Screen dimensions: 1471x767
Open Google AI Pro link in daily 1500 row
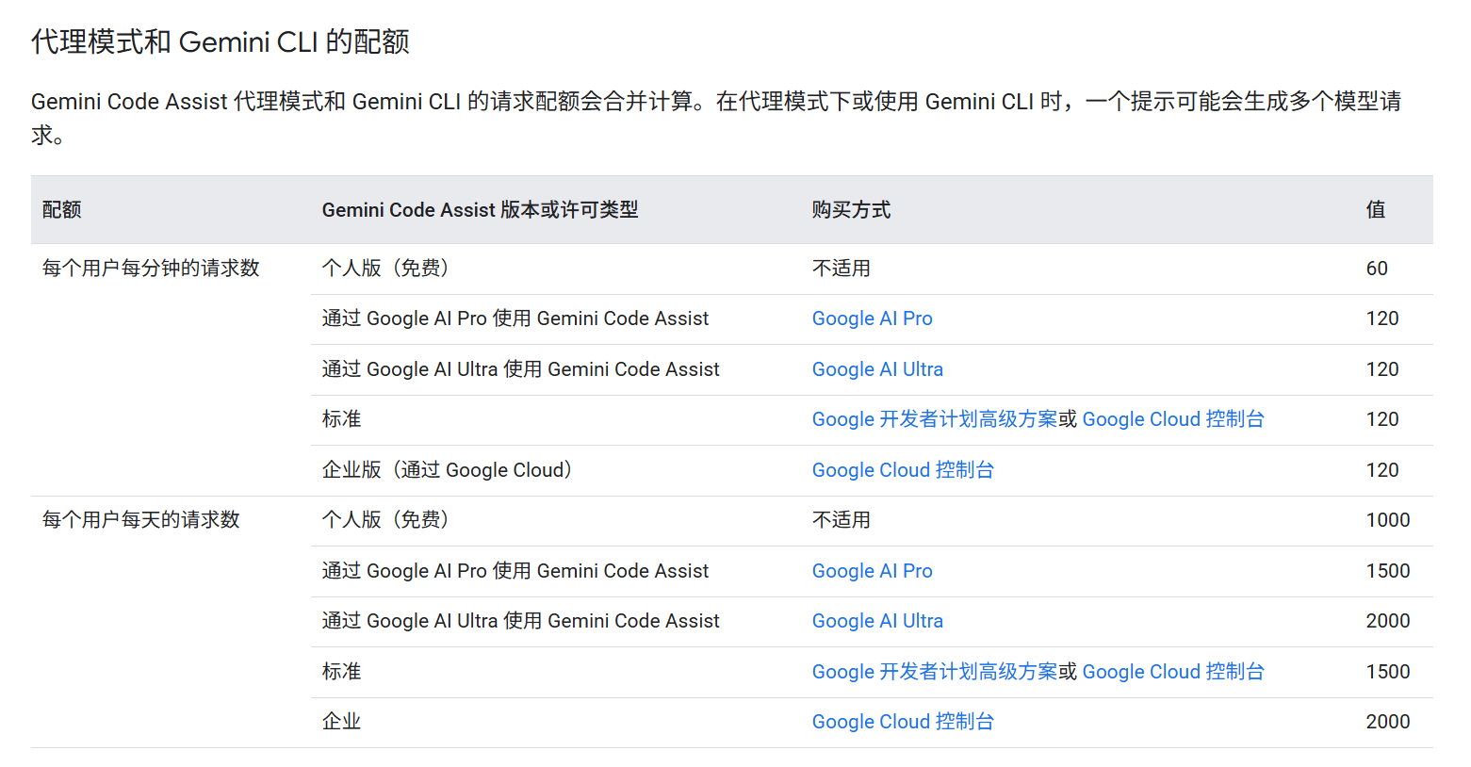click(x=872, y=571)
